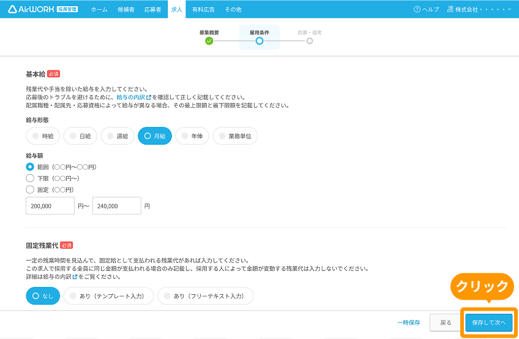This screenshot has height=339, width=519.
Task: Choose 月給 pay type
Action: point(155,136)
